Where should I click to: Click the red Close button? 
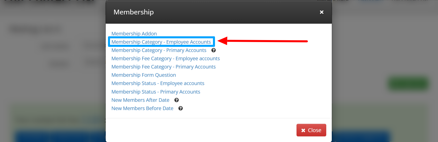click(311, 130)
